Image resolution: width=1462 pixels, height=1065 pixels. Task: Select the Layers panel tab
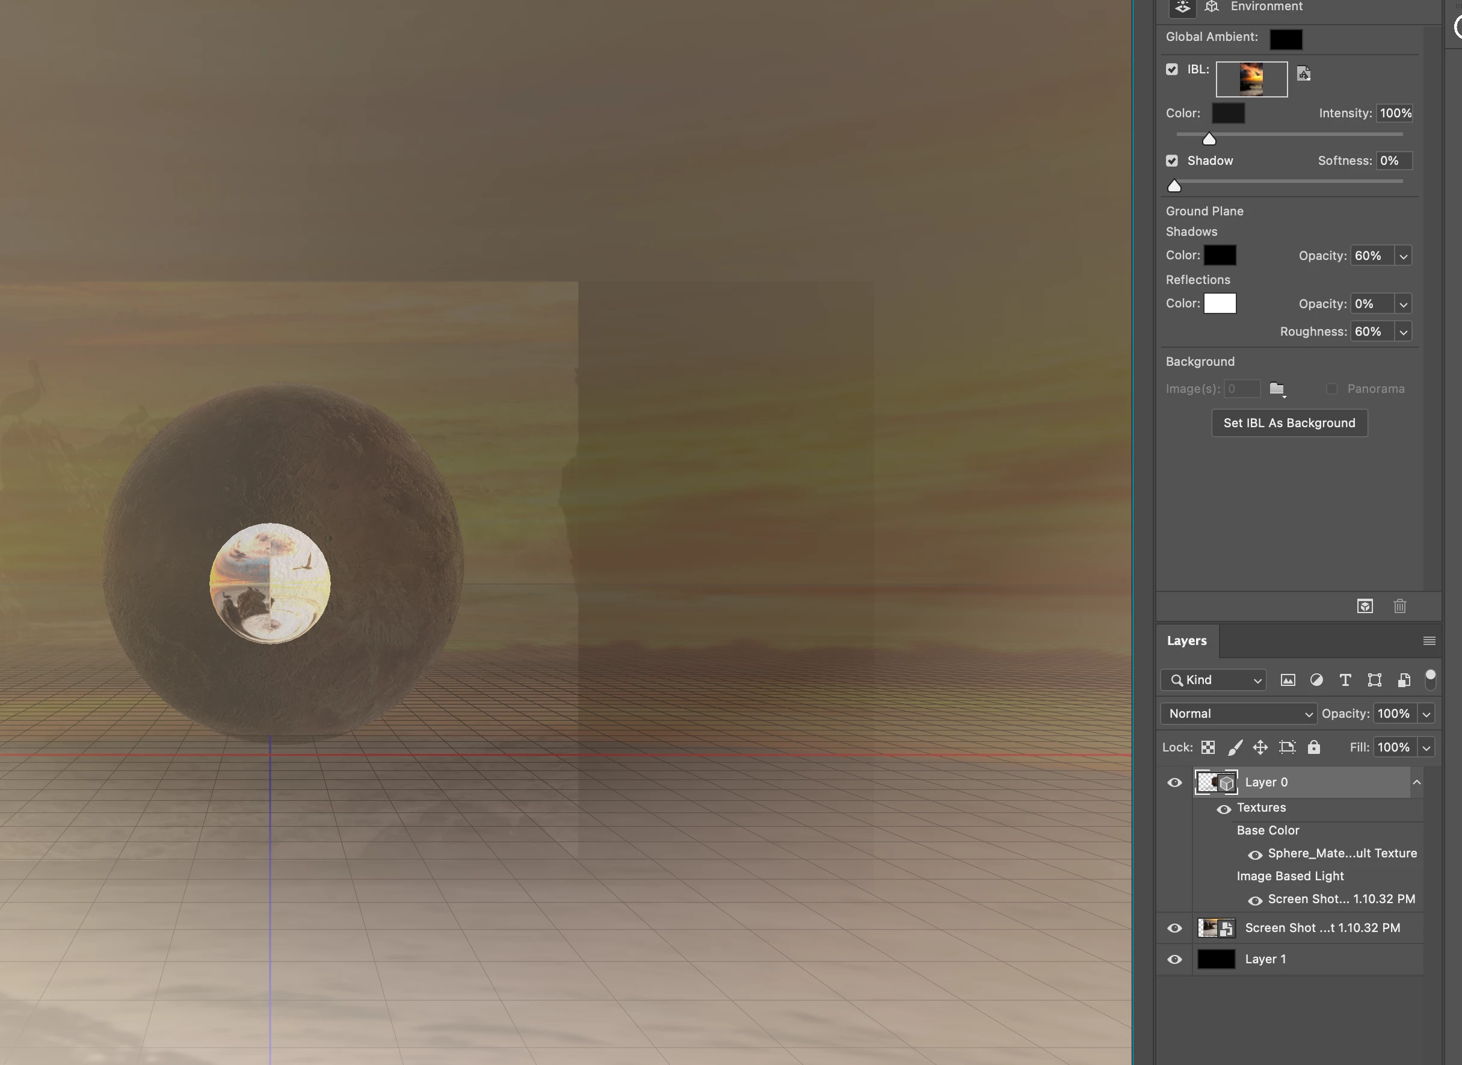click(1186, 641)
